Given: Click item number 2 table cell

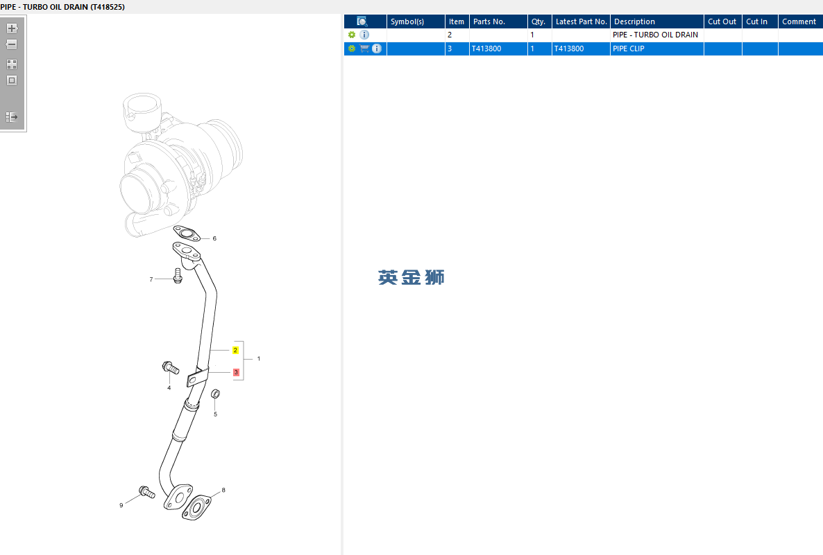Looking at the screenshot, I should [457, 35].
